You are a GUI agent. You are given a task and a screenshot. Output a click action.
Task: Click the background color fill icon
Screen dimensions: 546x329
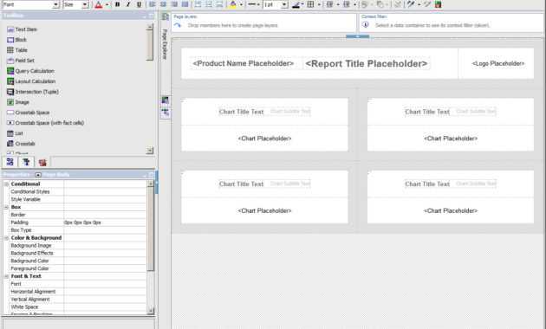233,4
